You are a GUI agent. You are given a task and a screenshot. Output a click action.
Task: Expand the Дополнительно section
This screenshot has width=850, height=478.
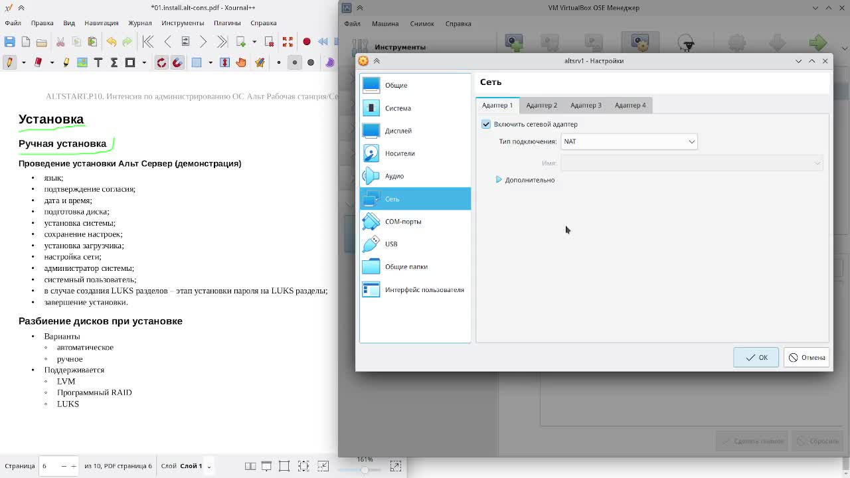point(525,180)
